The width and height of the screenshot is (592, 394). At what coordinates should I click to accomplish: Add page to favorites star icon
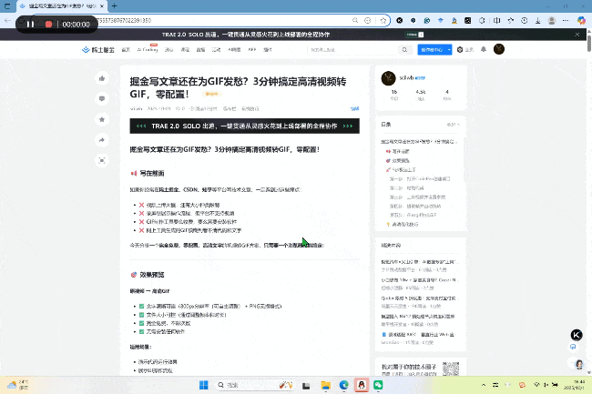point(383,20)
